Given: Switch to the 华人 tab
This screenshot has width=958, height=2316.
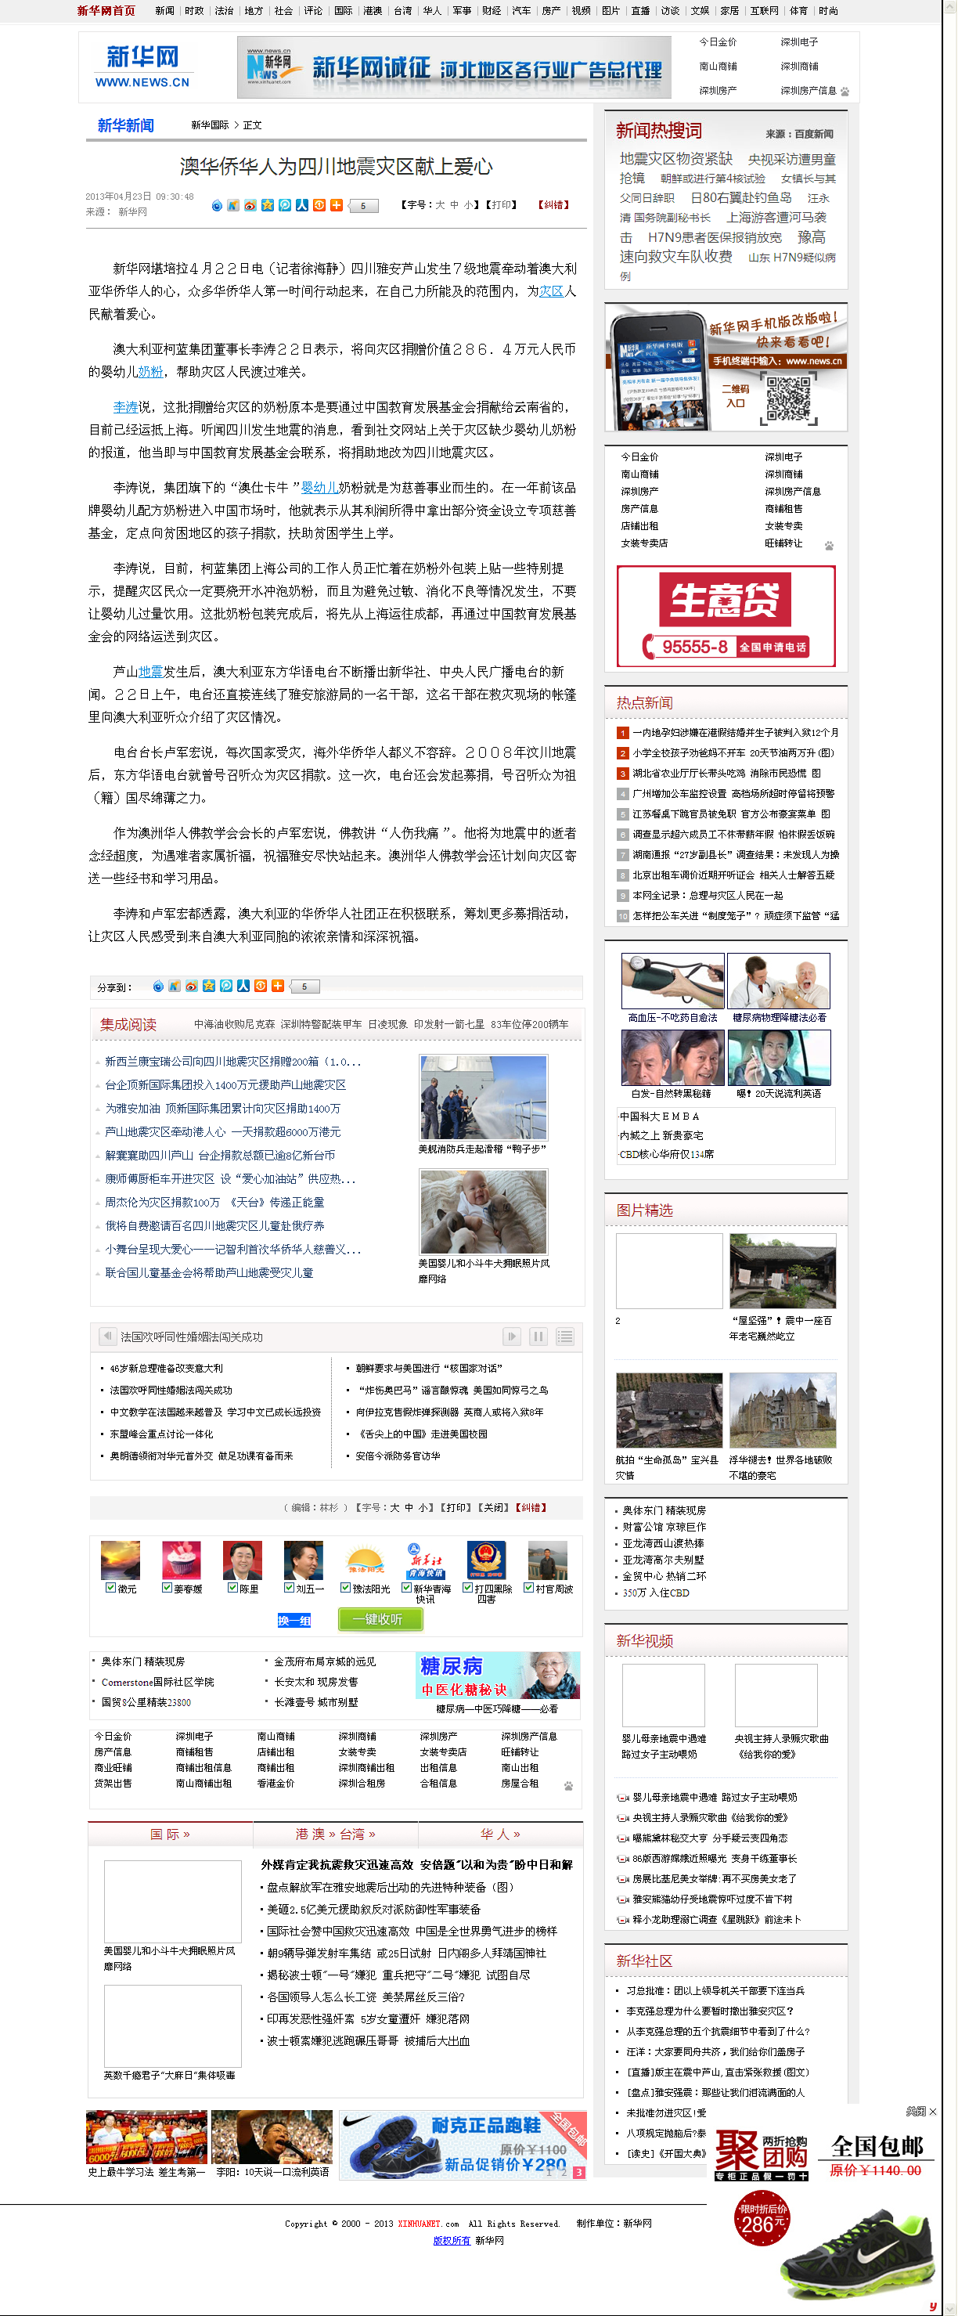Looking at the screenshot, I should coord(501,1834).
